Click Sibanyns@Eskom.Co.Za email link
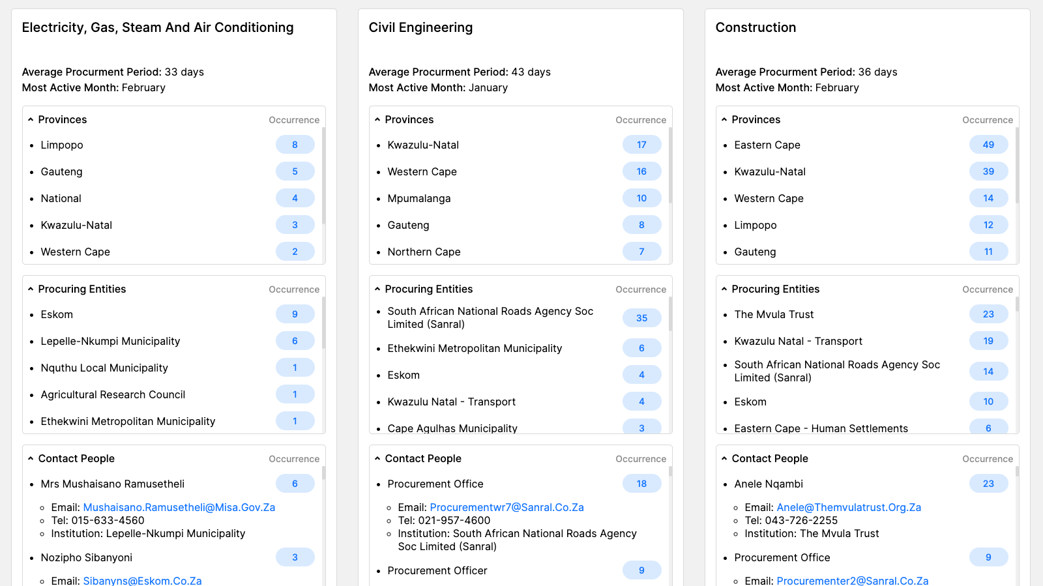1043x586 pixels. coord(142,580)
